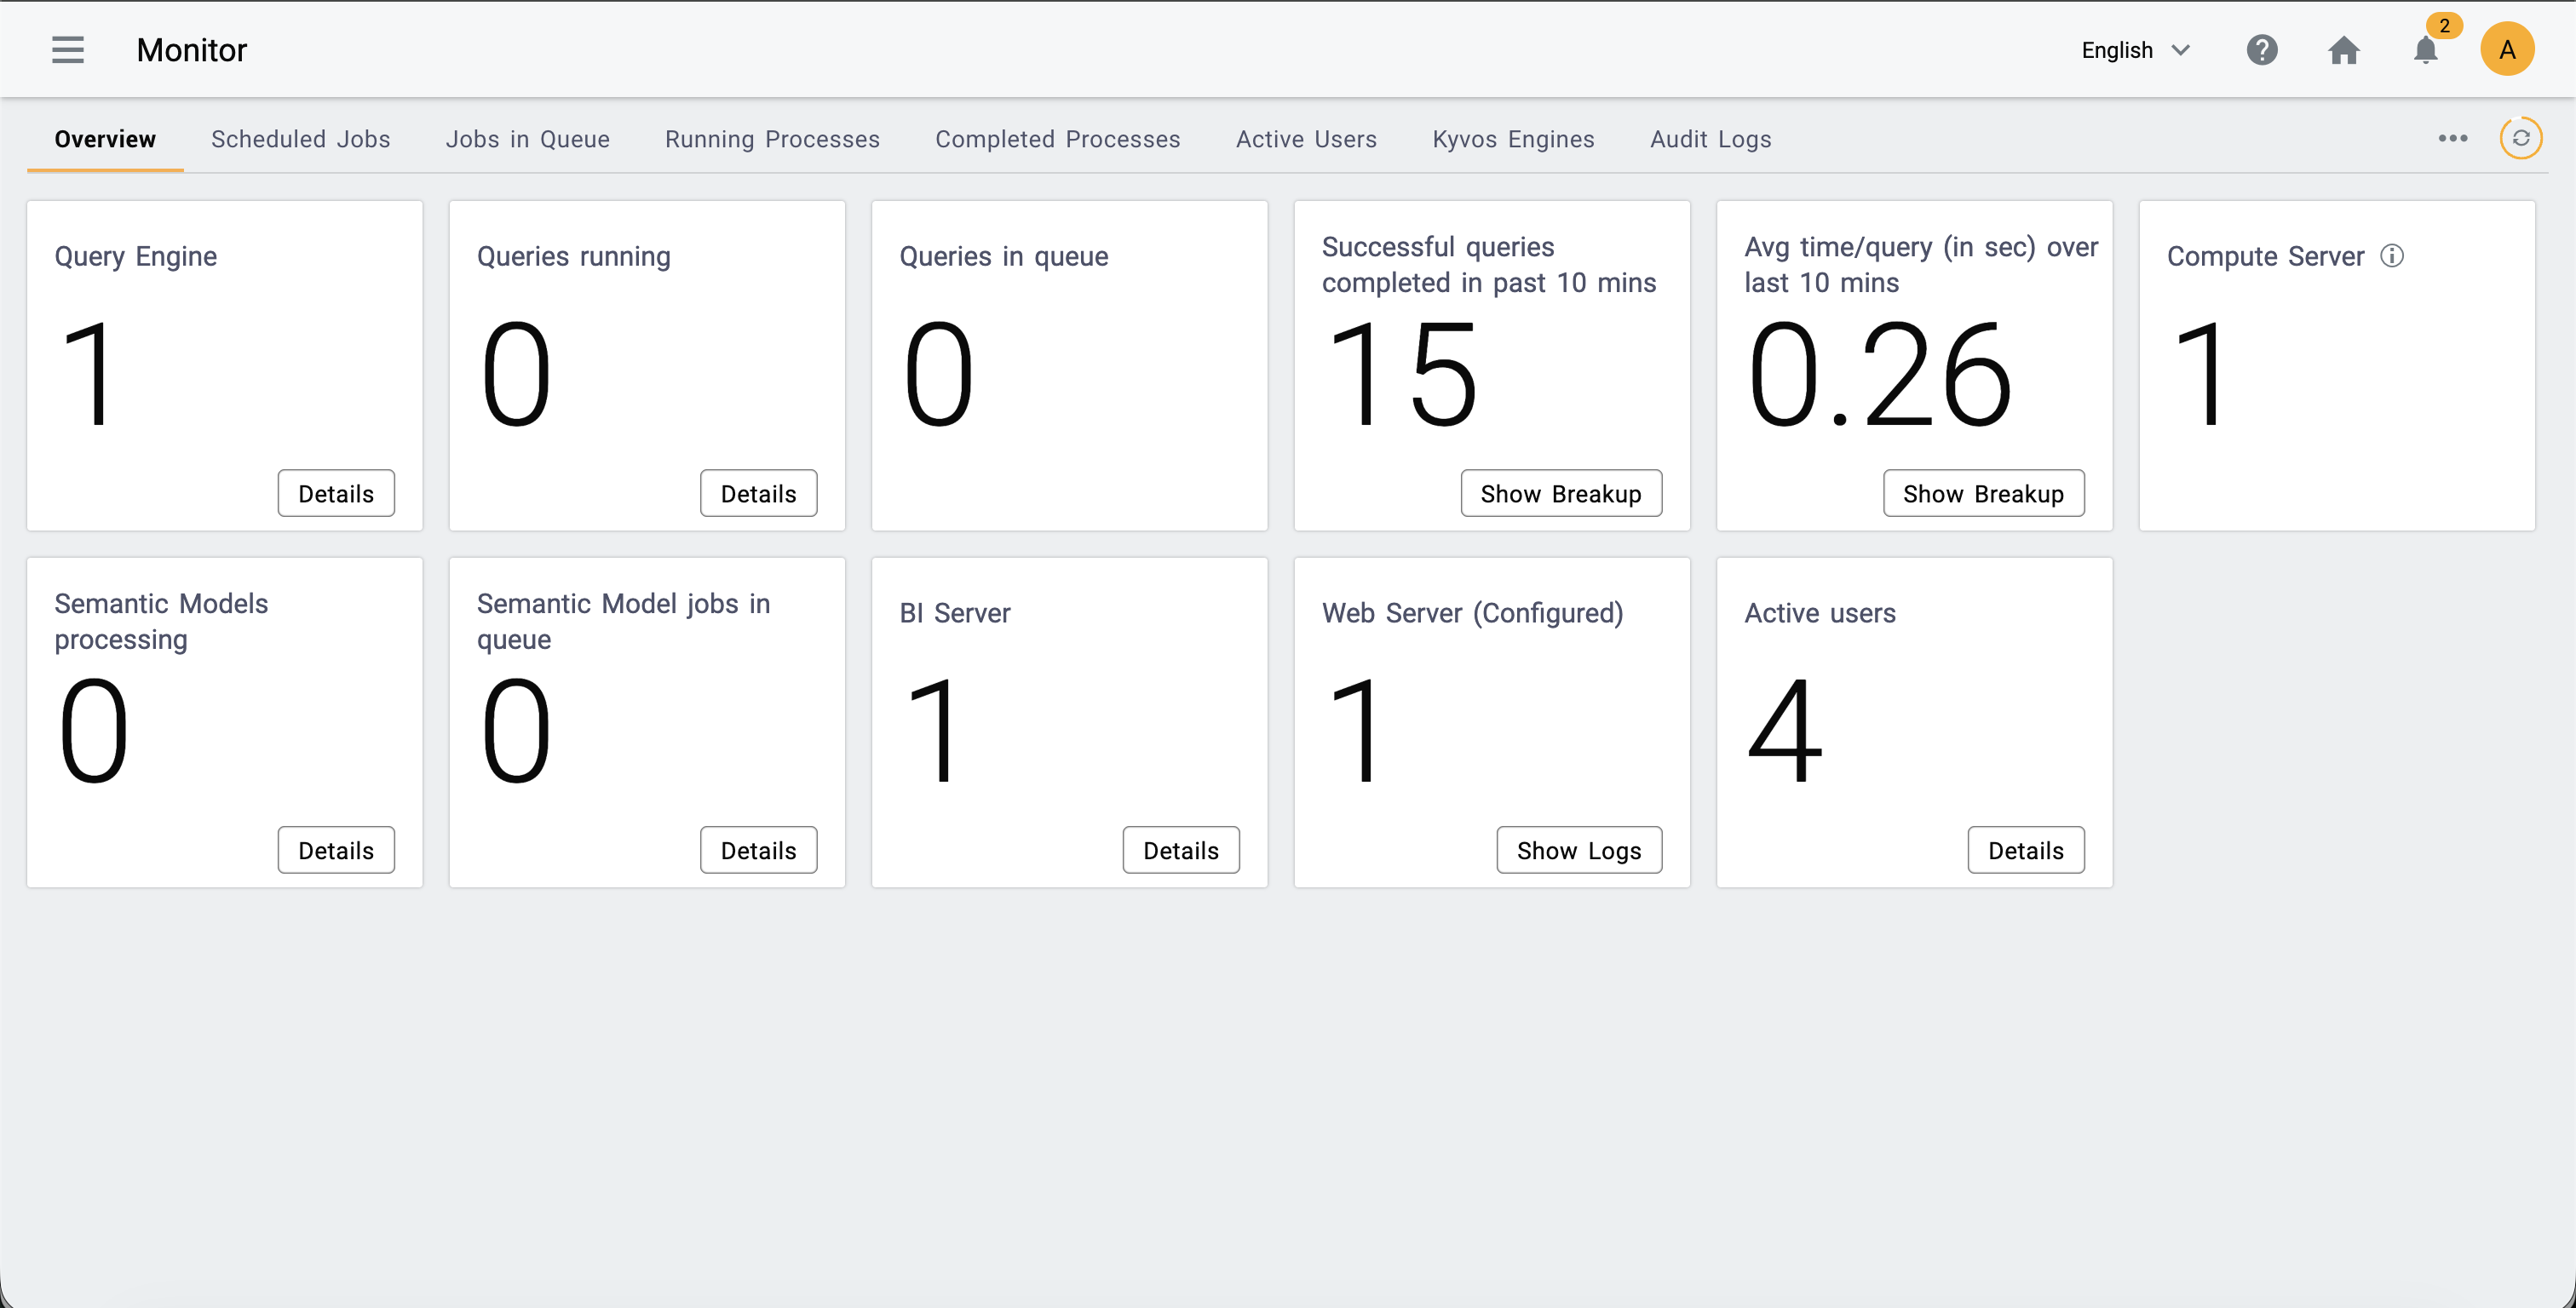The width and height of the screenshot is (2576, 1308).
Task: Open Details for Active users
Action: click(x=2026, y=850)
